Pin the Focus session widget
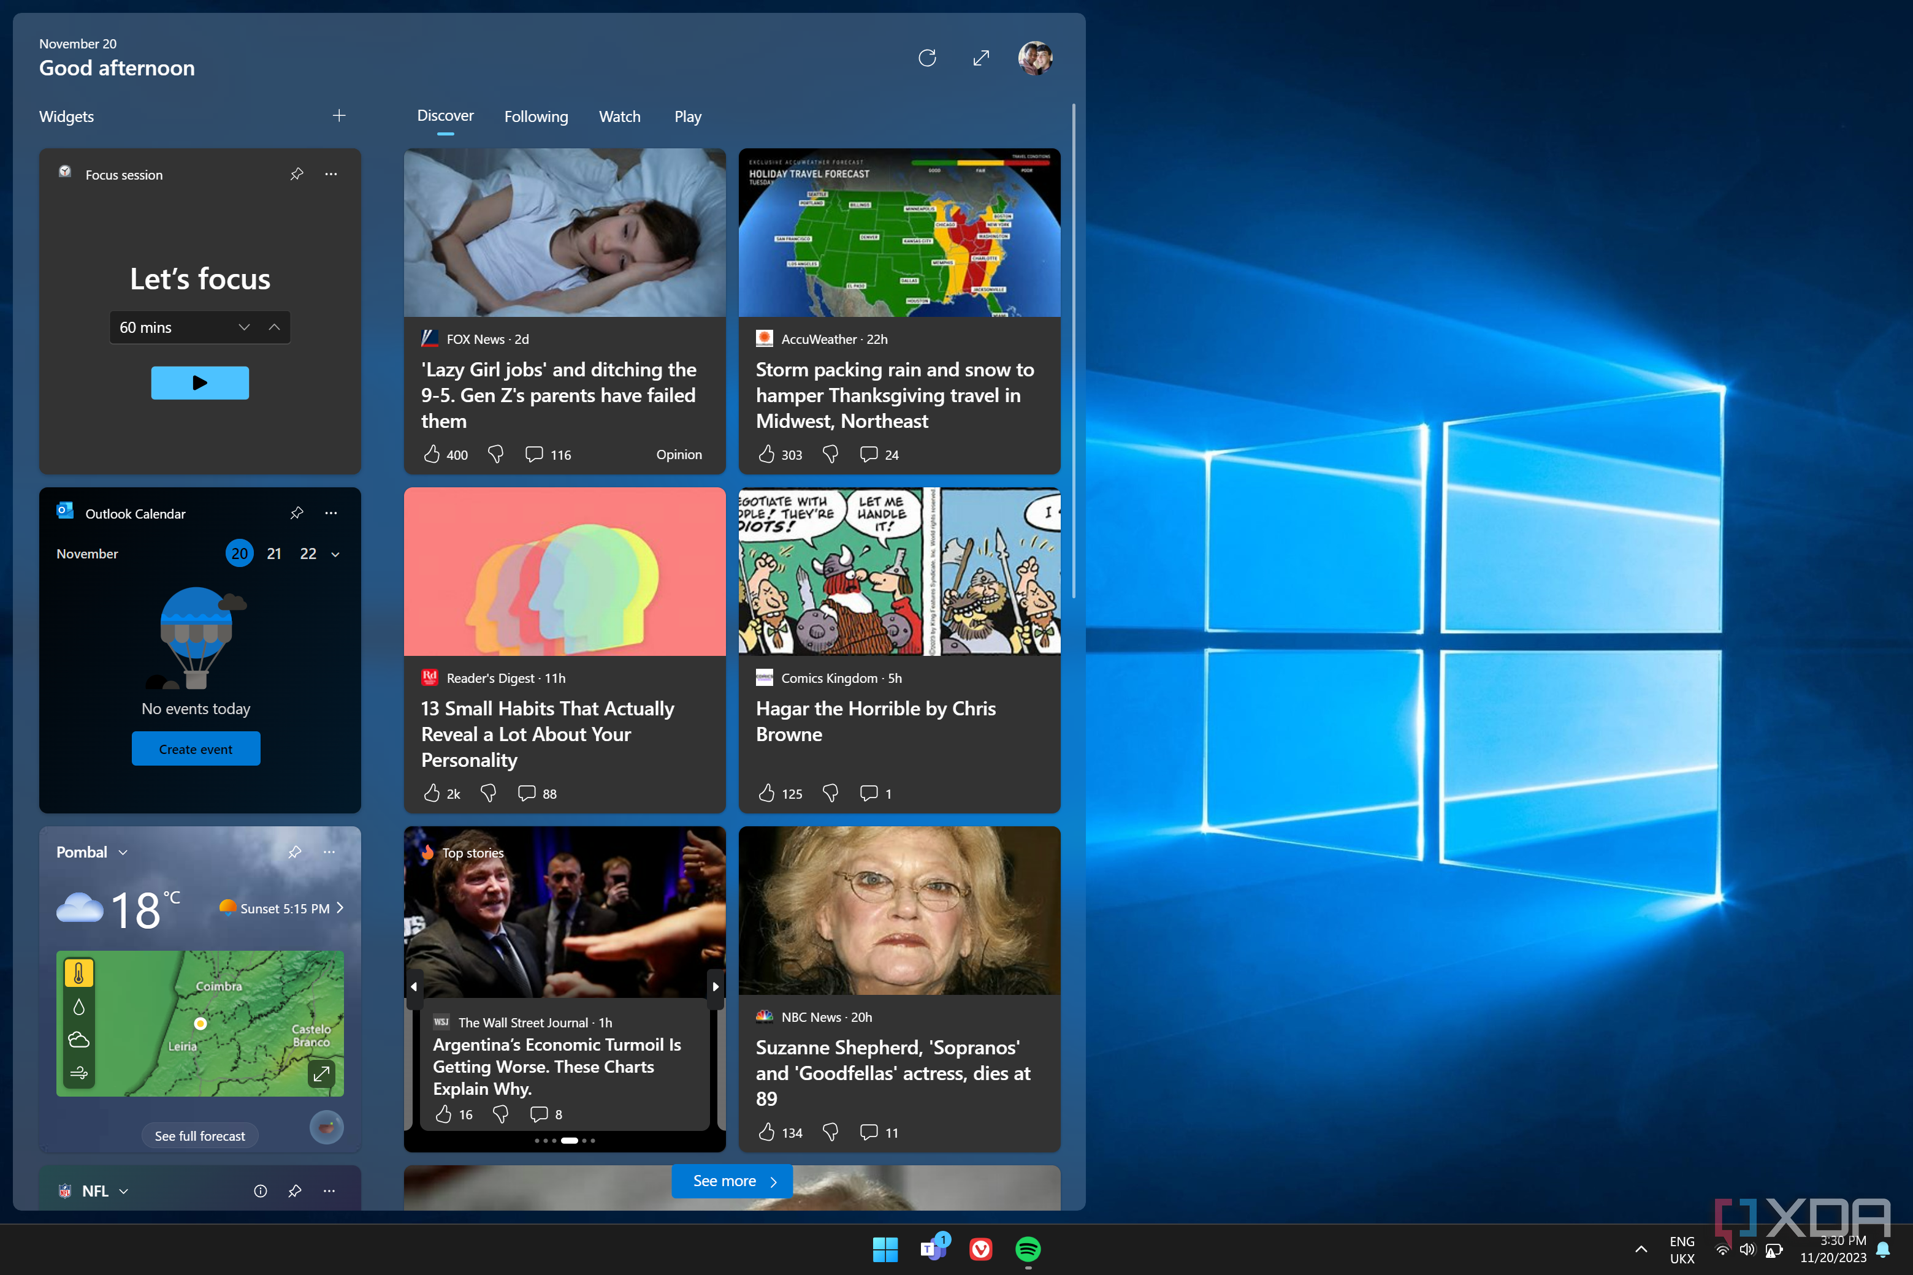The width and height of the screenshot is (1913, 1275). click(x=297, y=174)
